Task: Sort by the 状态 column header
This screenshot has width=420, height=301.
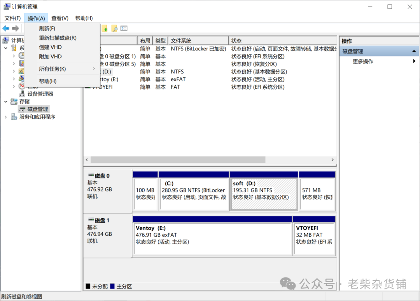Action: pos(283,41)
